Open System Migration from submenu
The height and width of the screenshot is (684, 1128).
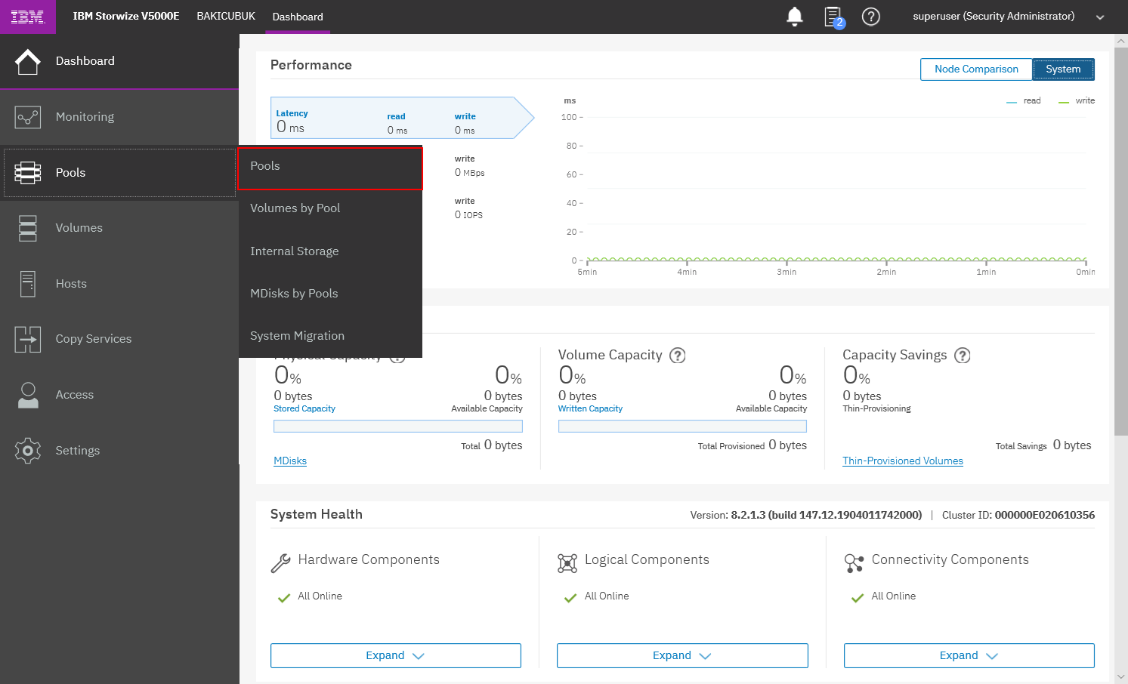(x=297, y=336)
